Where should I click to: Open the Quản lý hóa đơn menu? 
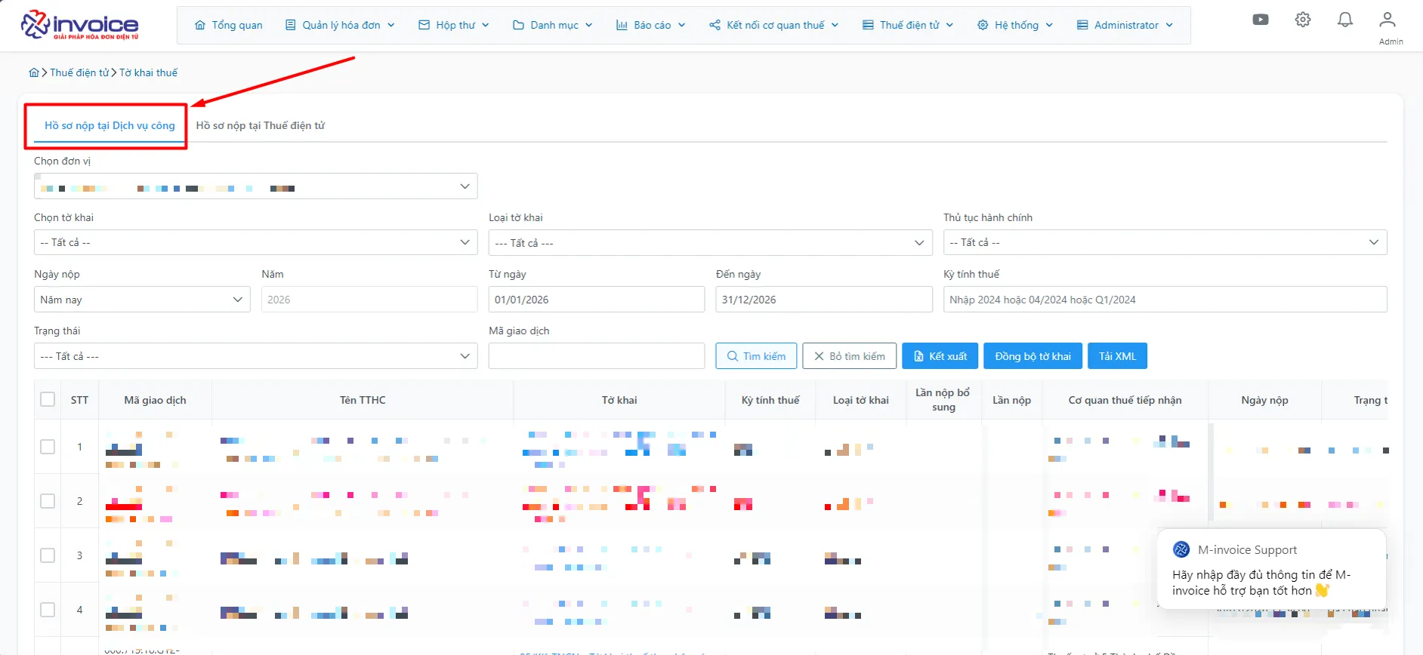point(340,25)
